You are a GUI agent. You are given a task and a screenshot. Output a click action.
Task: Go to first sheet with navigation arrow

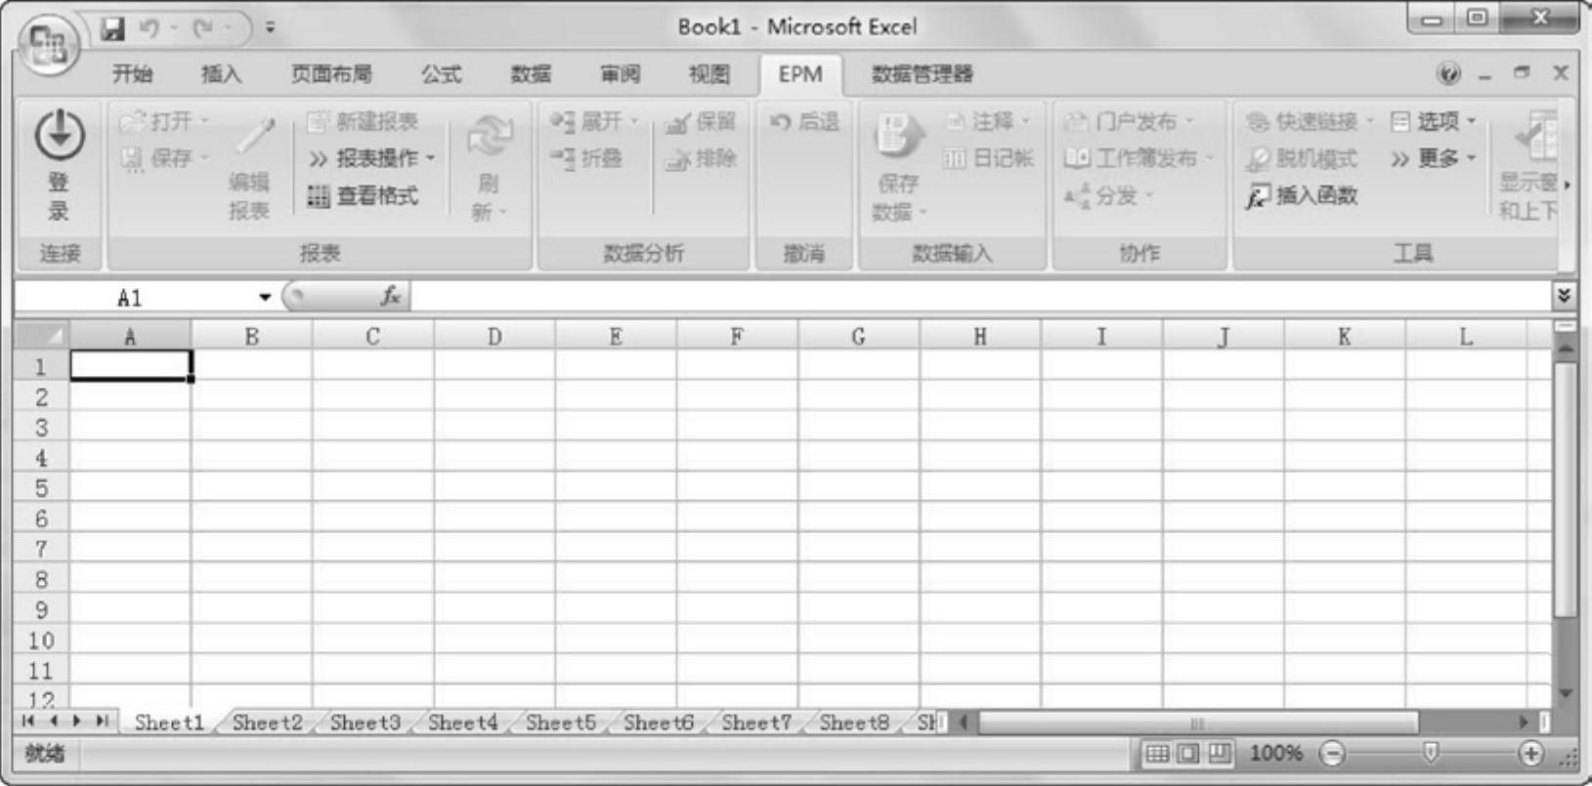[27, 722]
